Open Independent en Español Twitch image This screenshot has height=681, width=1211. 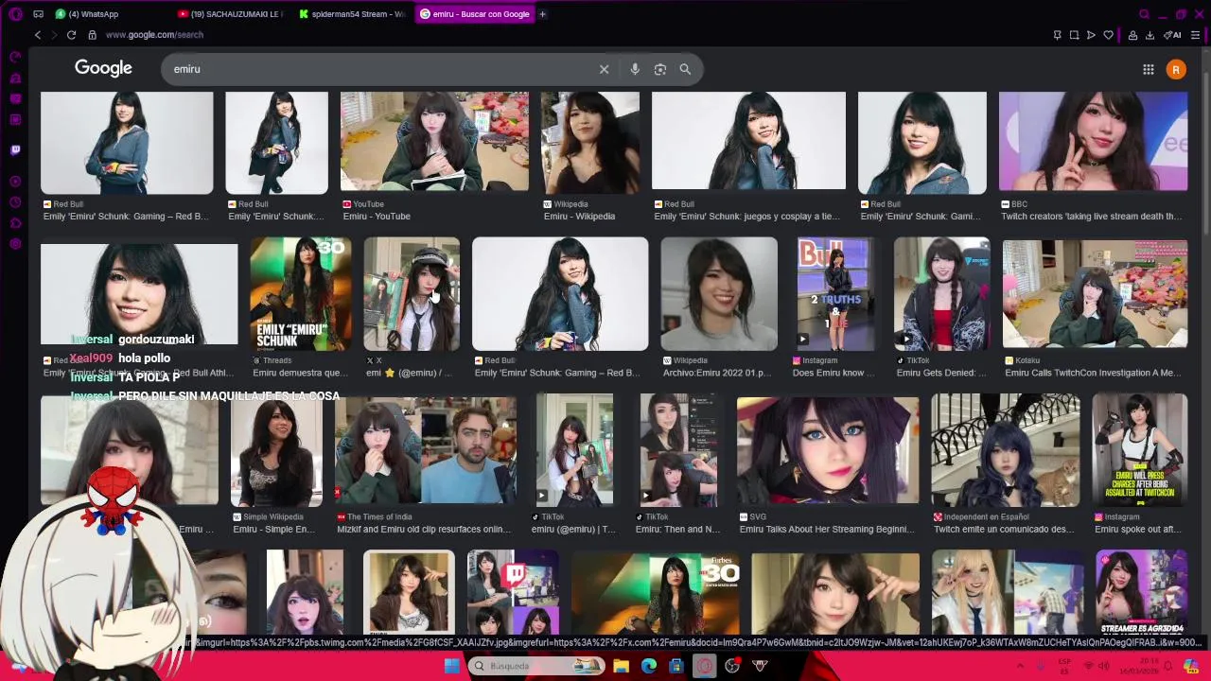click(1005, 450)
